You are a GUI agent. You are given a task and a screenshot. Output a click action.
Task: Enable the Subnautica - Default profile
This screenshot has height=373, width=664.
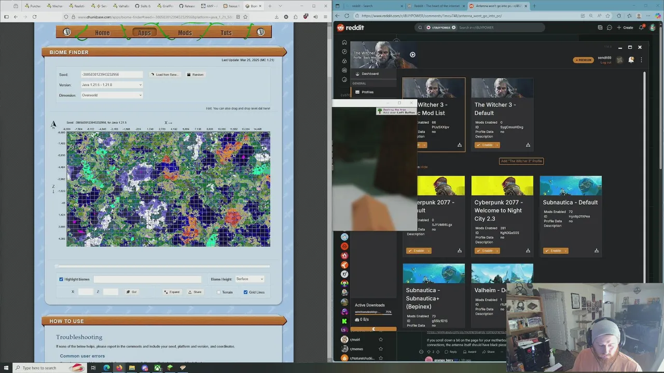tap(553, 251)
